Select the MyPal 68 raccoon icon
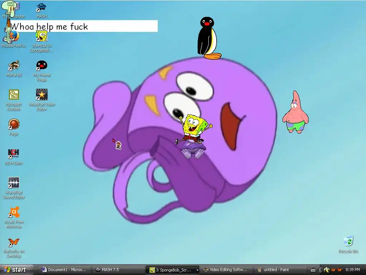The image size is (366, 275). (x=14, y=69)
